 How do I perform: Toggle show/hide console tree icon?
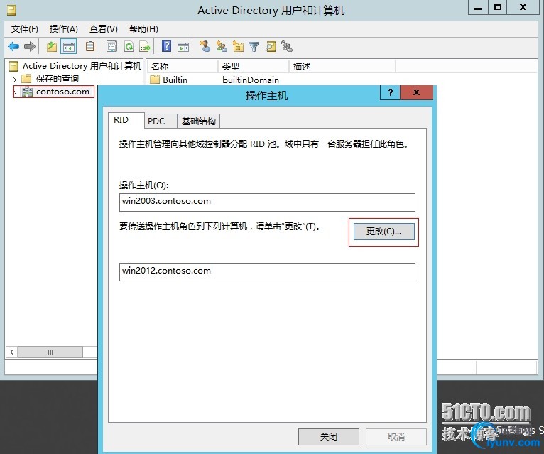69,46
